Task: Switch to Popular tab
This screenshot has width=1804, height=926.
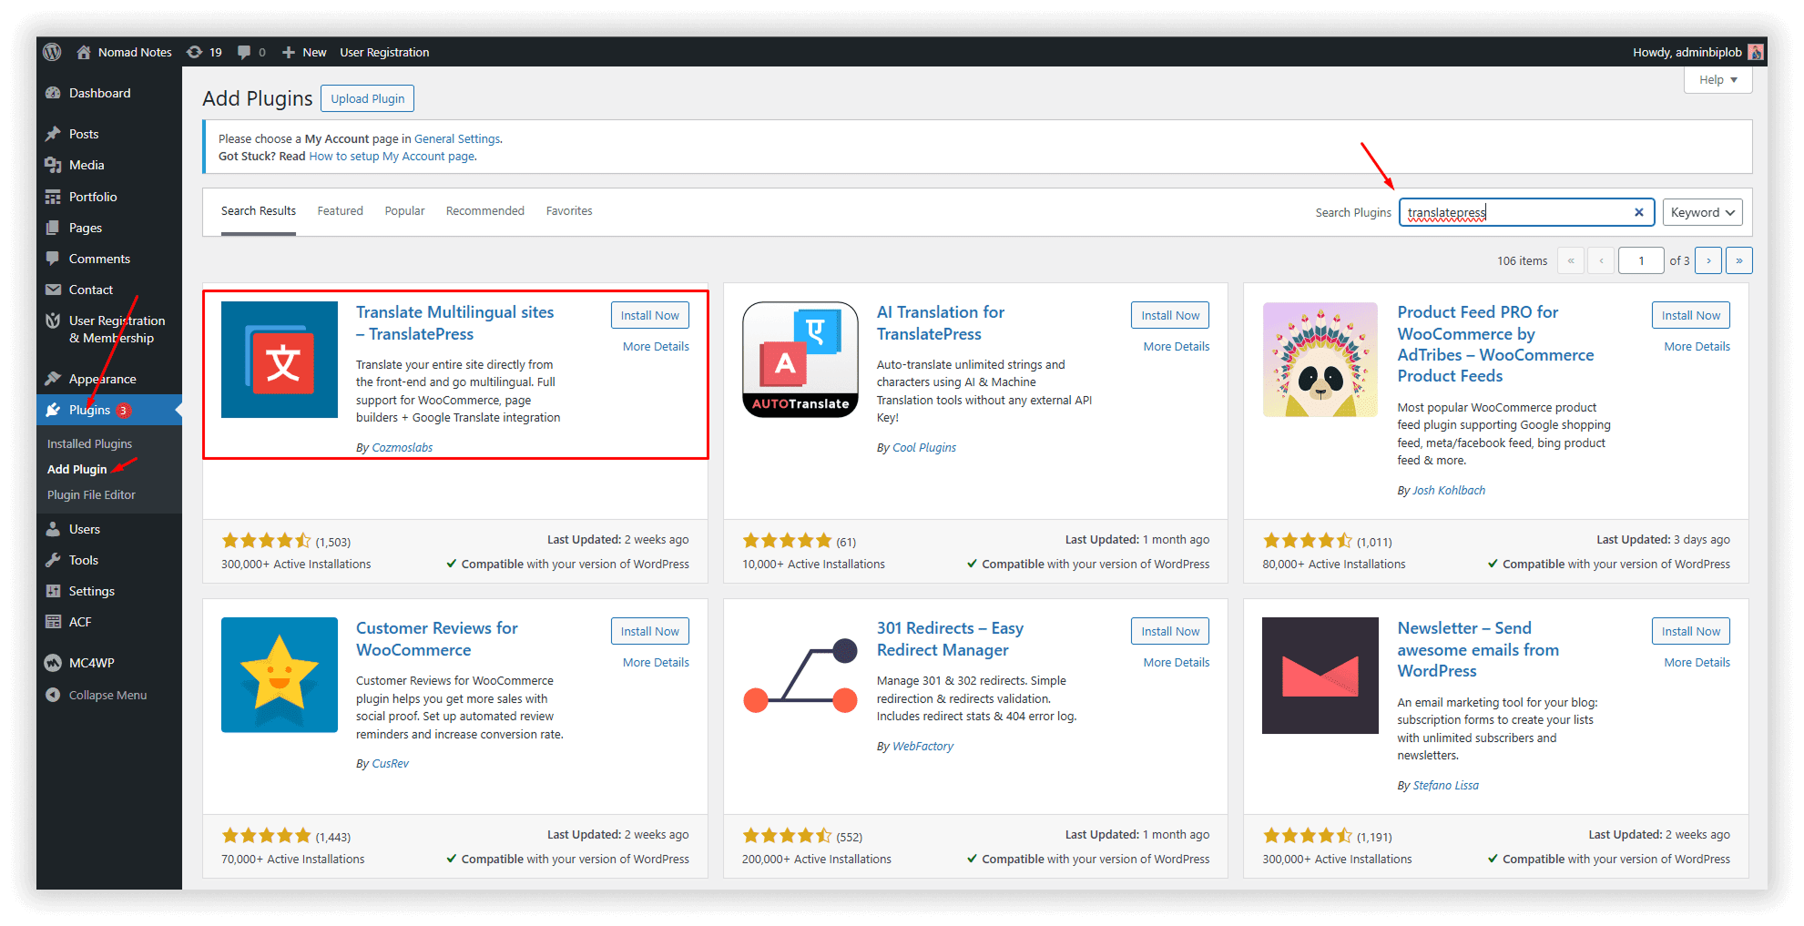Action: pyautogui.click(x=404, y=210)
